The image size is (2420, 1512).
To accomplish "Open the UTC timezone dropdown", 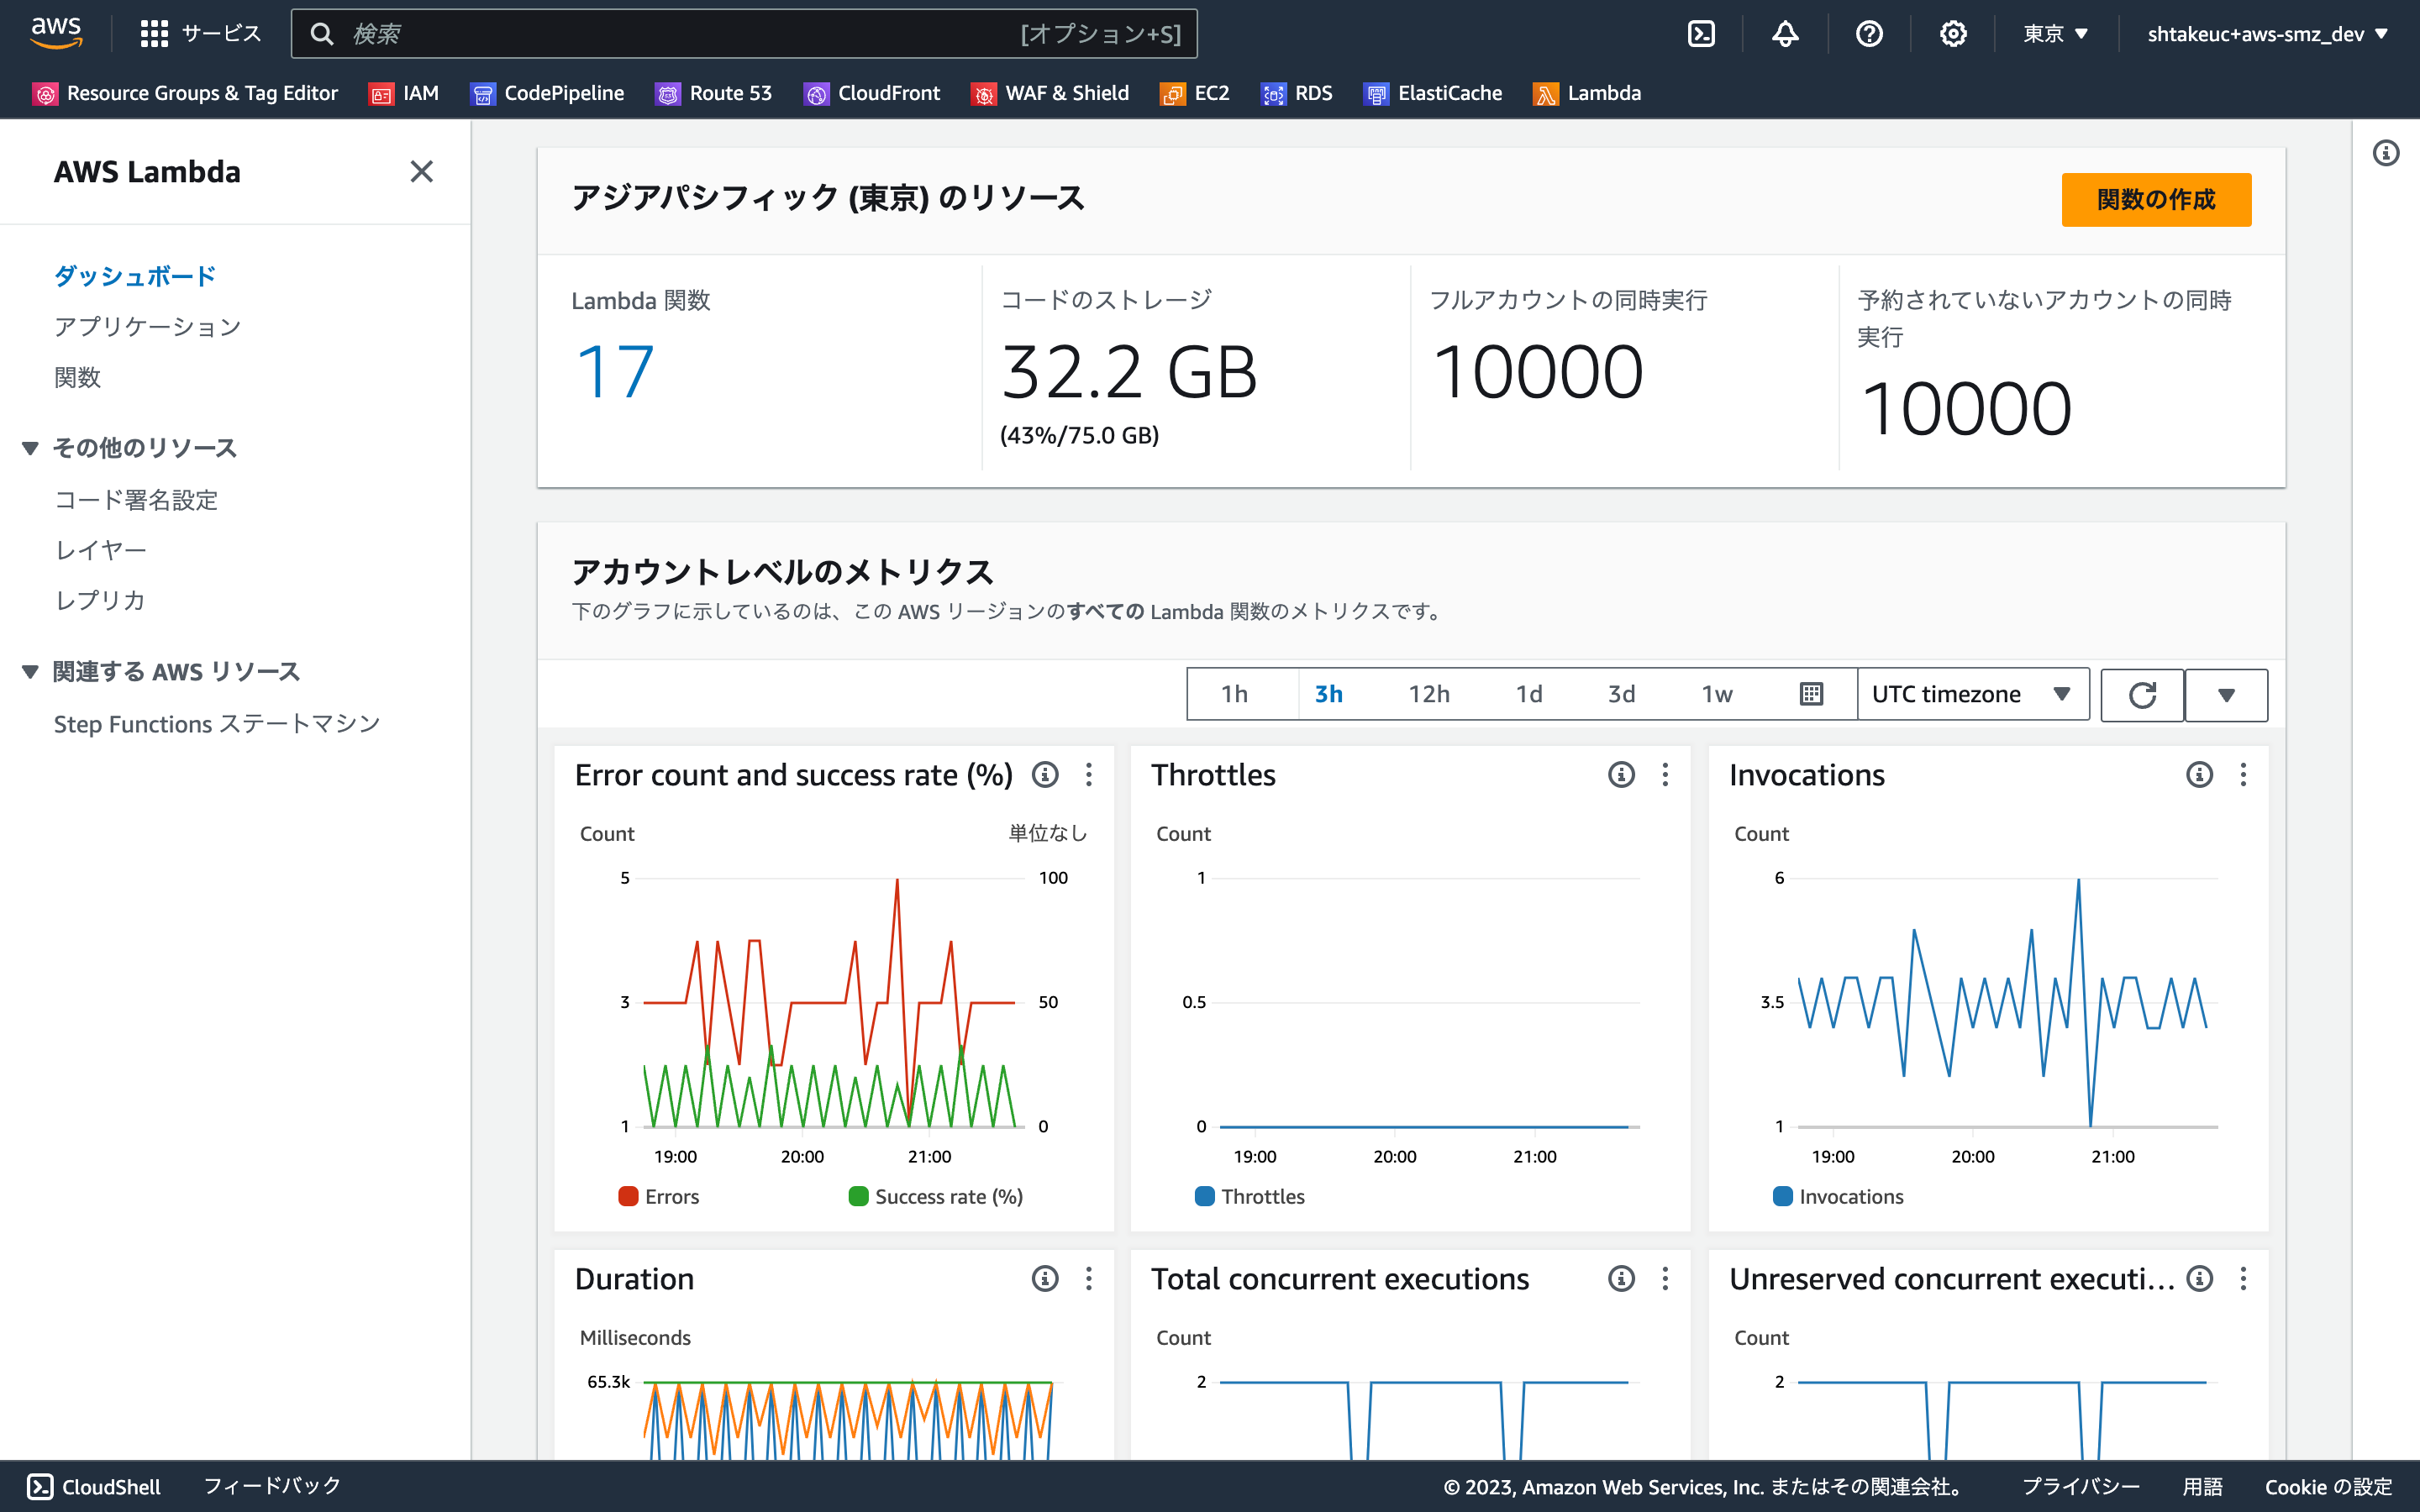I will pyautogui.click(x=1972, y=694).
